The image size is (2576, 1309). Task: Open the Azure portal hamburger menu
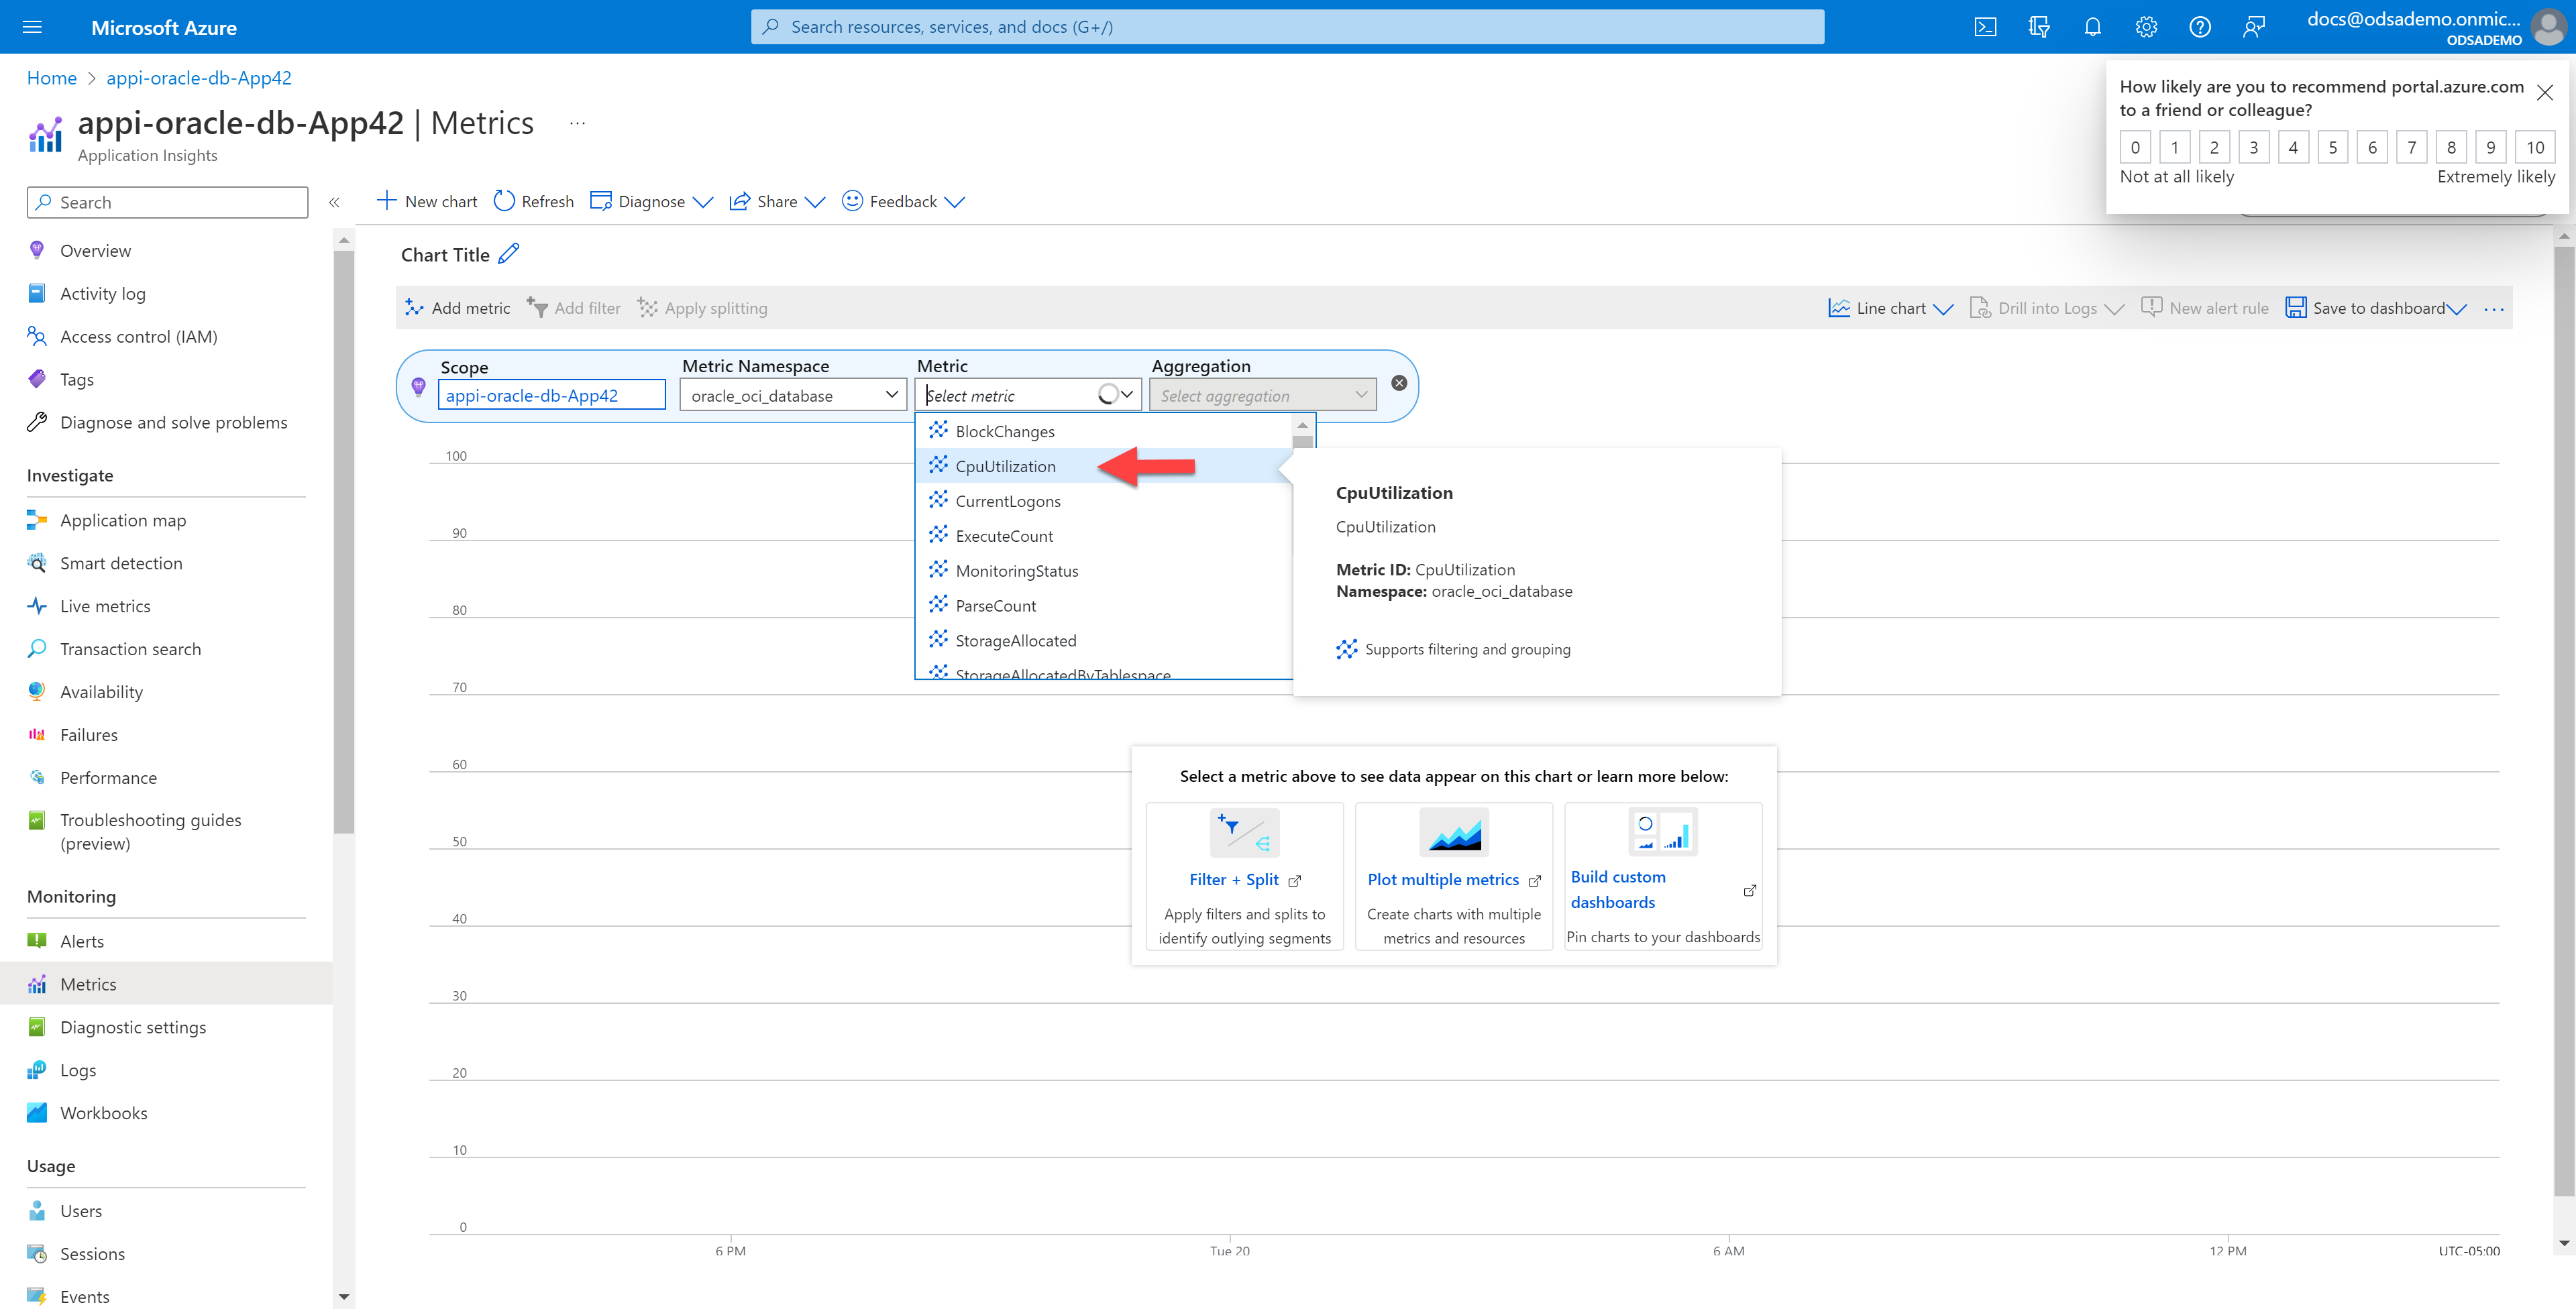click(32, 27)
